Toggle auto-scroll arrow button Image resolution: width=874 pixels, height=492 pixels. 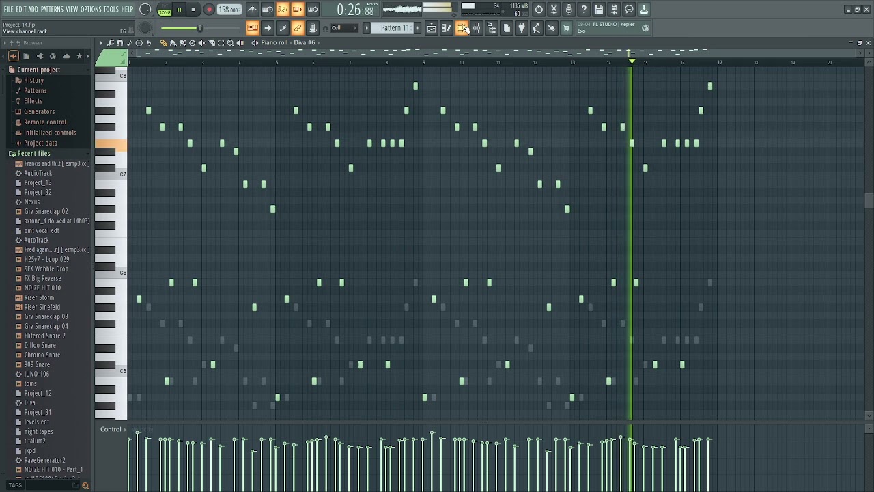pyautogui.click(x=268, y=28)
